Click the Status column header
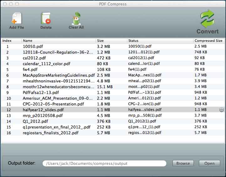This screenshot has height=177, width=226. [160, 41]
